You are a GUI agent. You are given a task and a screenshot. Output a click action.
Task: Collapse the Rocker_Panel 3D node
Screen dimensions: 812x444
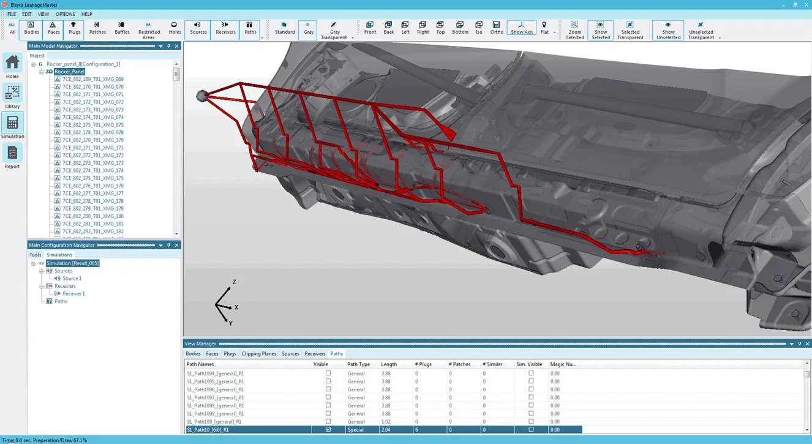(41, 72)
